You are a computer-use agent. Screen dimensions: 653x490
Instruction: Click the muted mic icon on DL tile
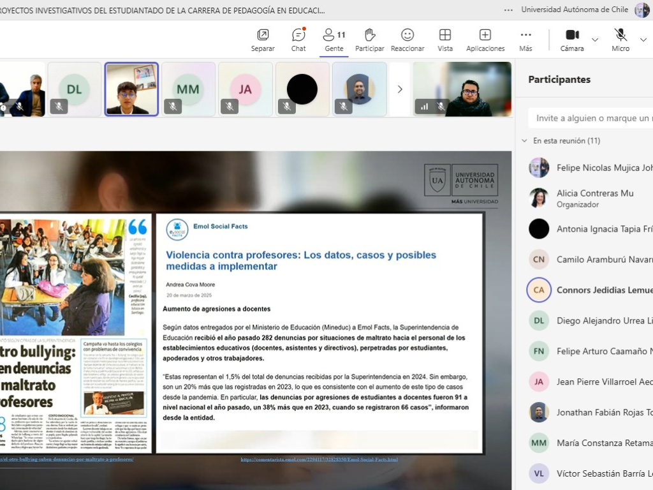coord(59,107)
